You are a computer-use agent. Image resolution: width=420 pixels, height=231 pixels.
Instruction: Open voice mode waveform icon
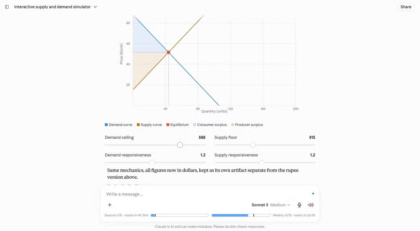(311, 205)
